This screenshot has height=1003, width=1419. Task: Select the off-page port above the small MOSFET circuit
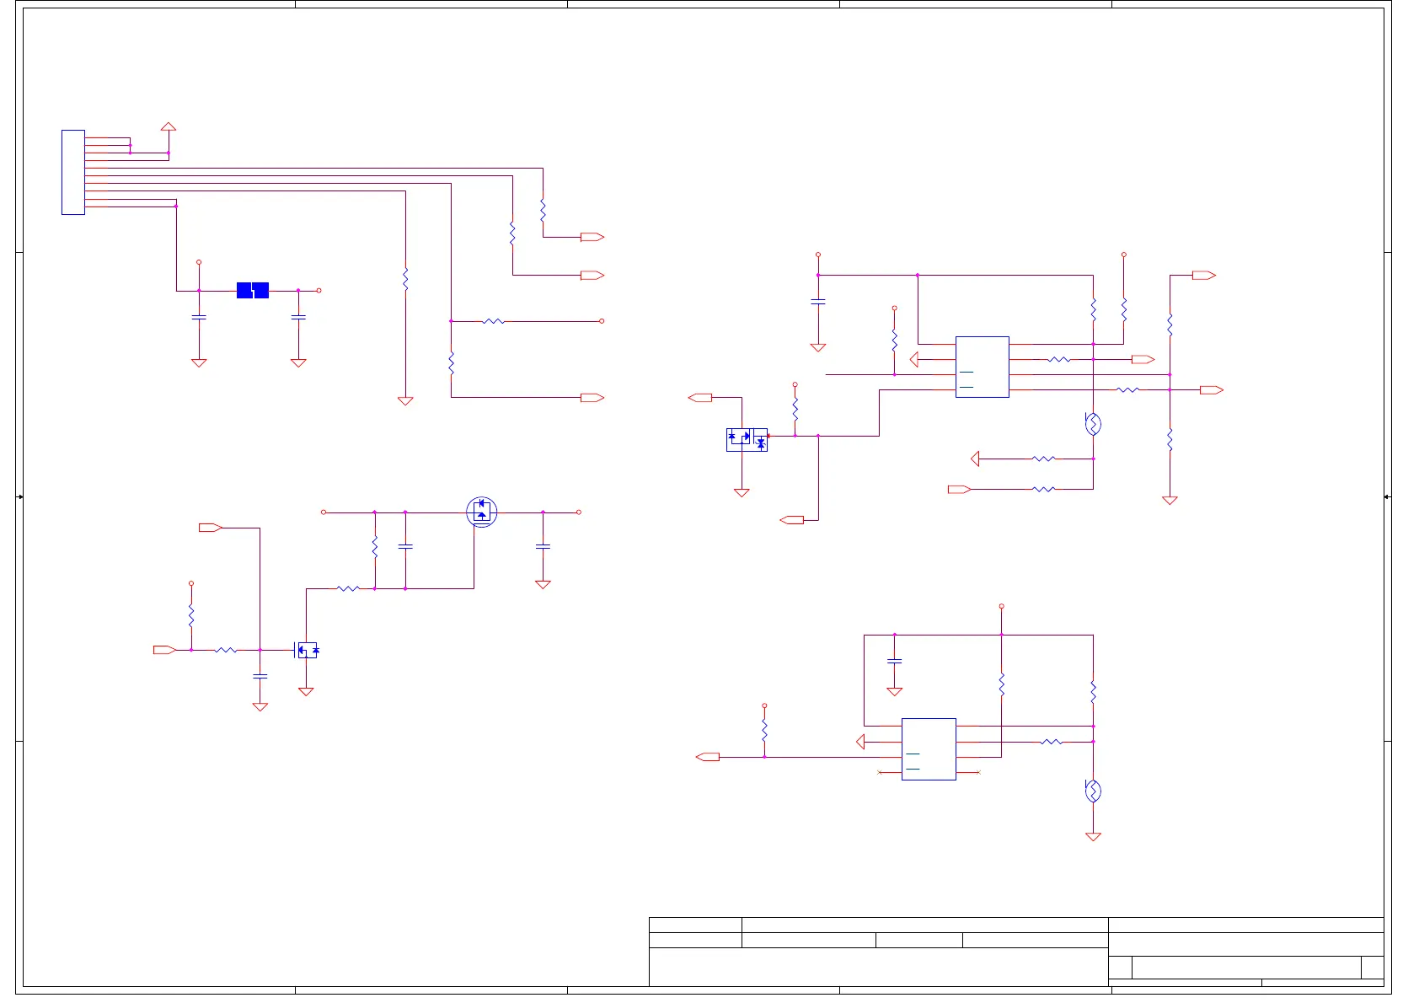coord(211,528)
